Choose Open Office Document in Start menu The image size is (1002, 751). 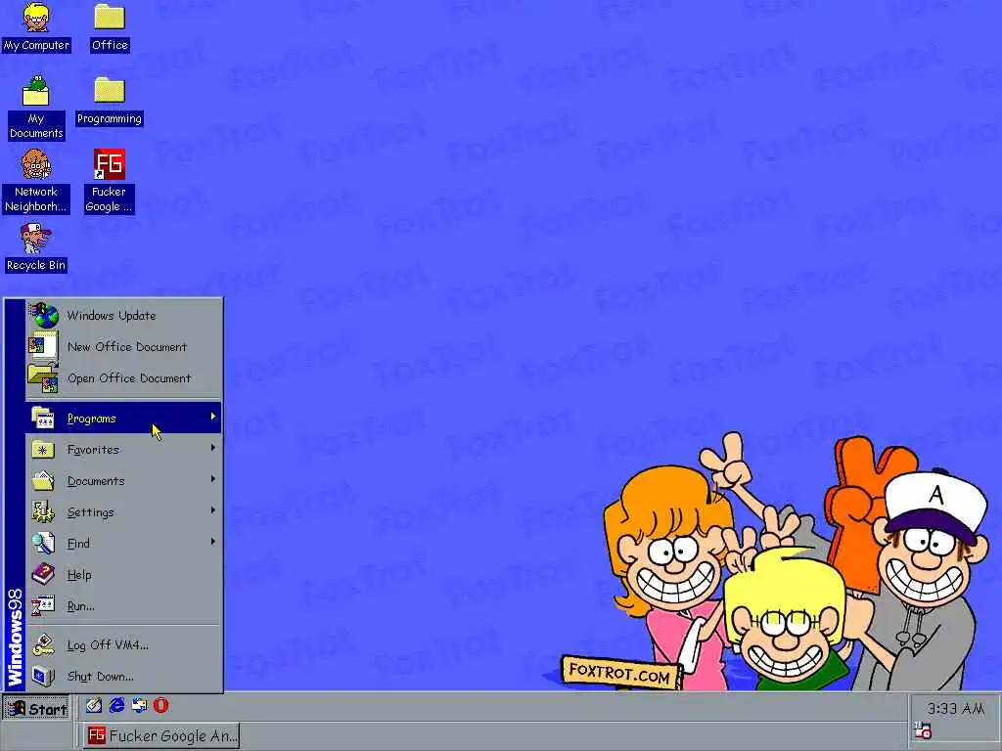124,378
